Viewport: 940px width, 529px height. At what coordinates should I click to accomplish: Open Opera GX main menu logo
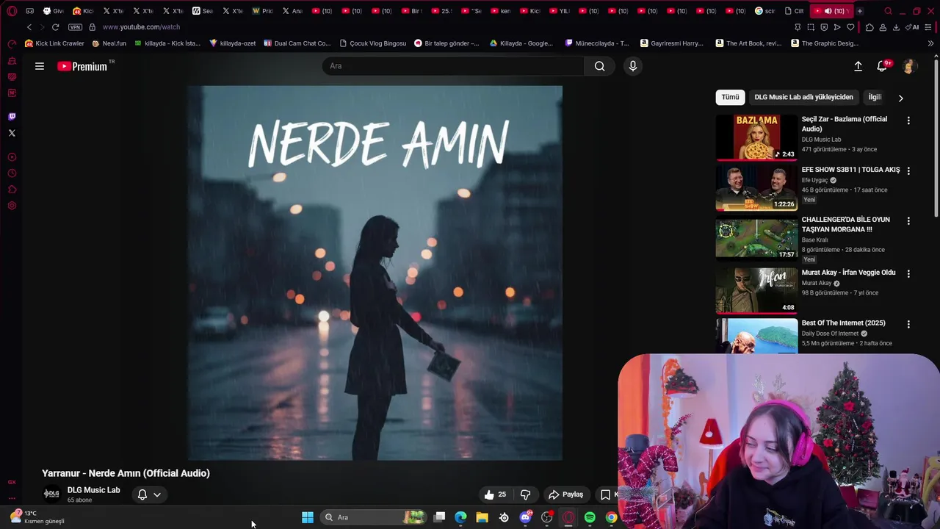pyautogui.click(x=12, y=11)
